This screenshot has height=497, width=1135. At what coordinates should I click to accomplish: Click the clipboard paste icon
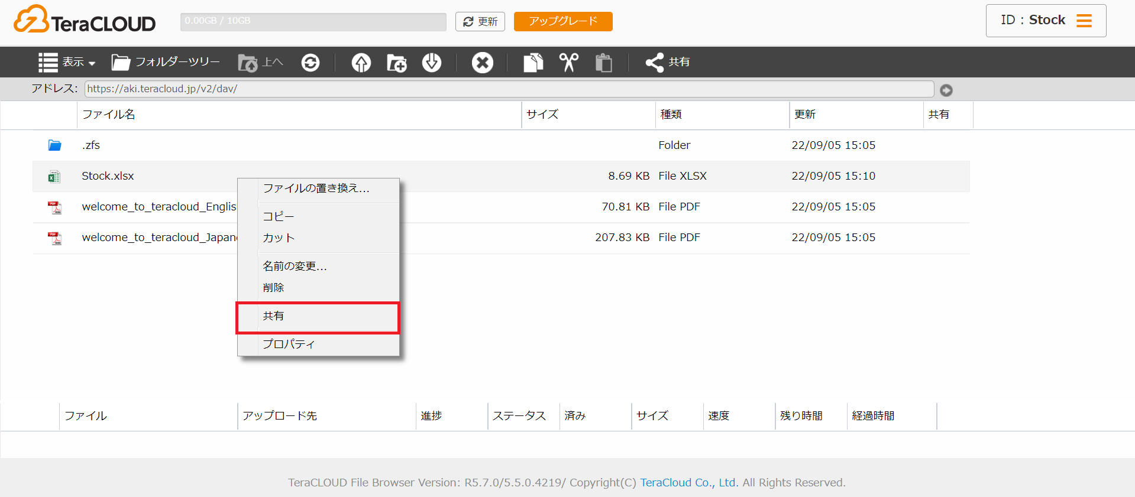click(604, 62)
